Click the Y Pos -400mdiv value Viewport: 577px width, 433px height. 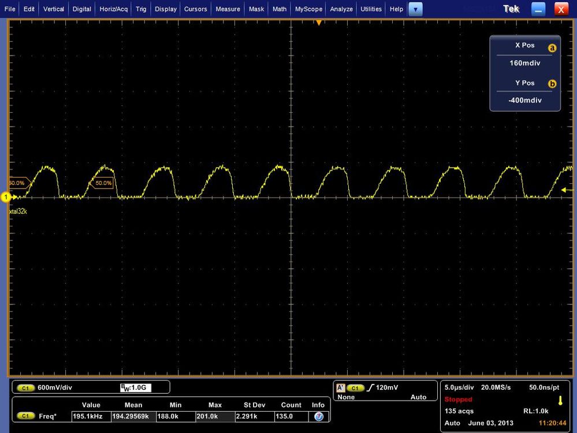tap(525, 100)
